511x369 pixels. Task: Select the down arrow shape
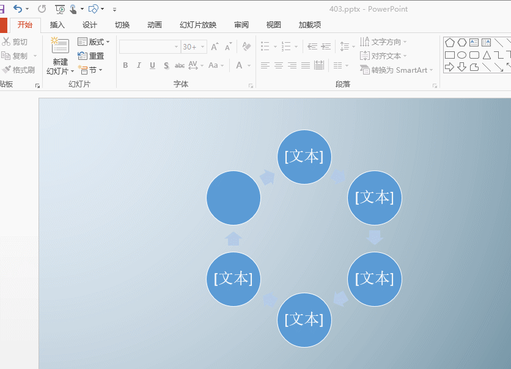[x=461, y=67]
